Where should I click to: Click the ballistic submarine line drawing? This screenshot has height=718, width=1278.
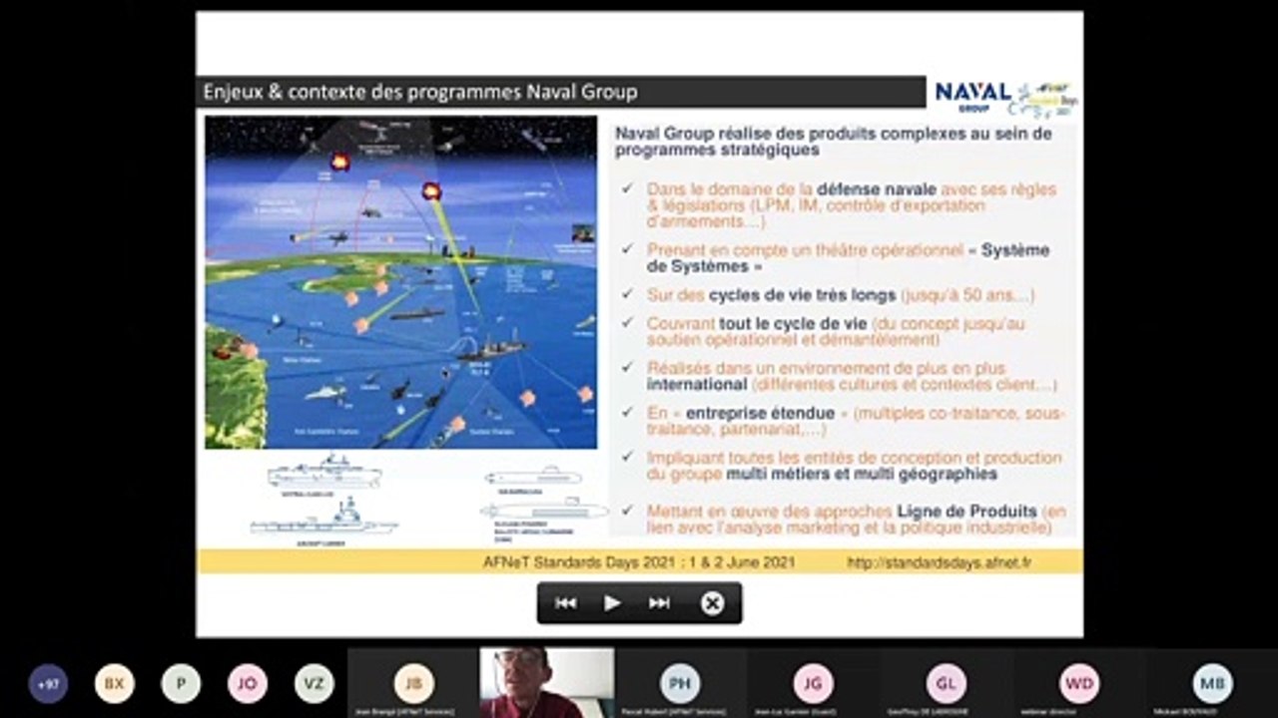(x=544, y=511)
